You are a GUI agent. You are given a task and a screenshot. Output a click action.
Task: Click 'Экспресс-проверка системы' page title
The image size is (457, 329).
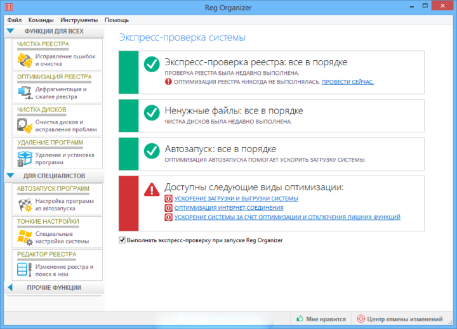click(x=182, y=37)
